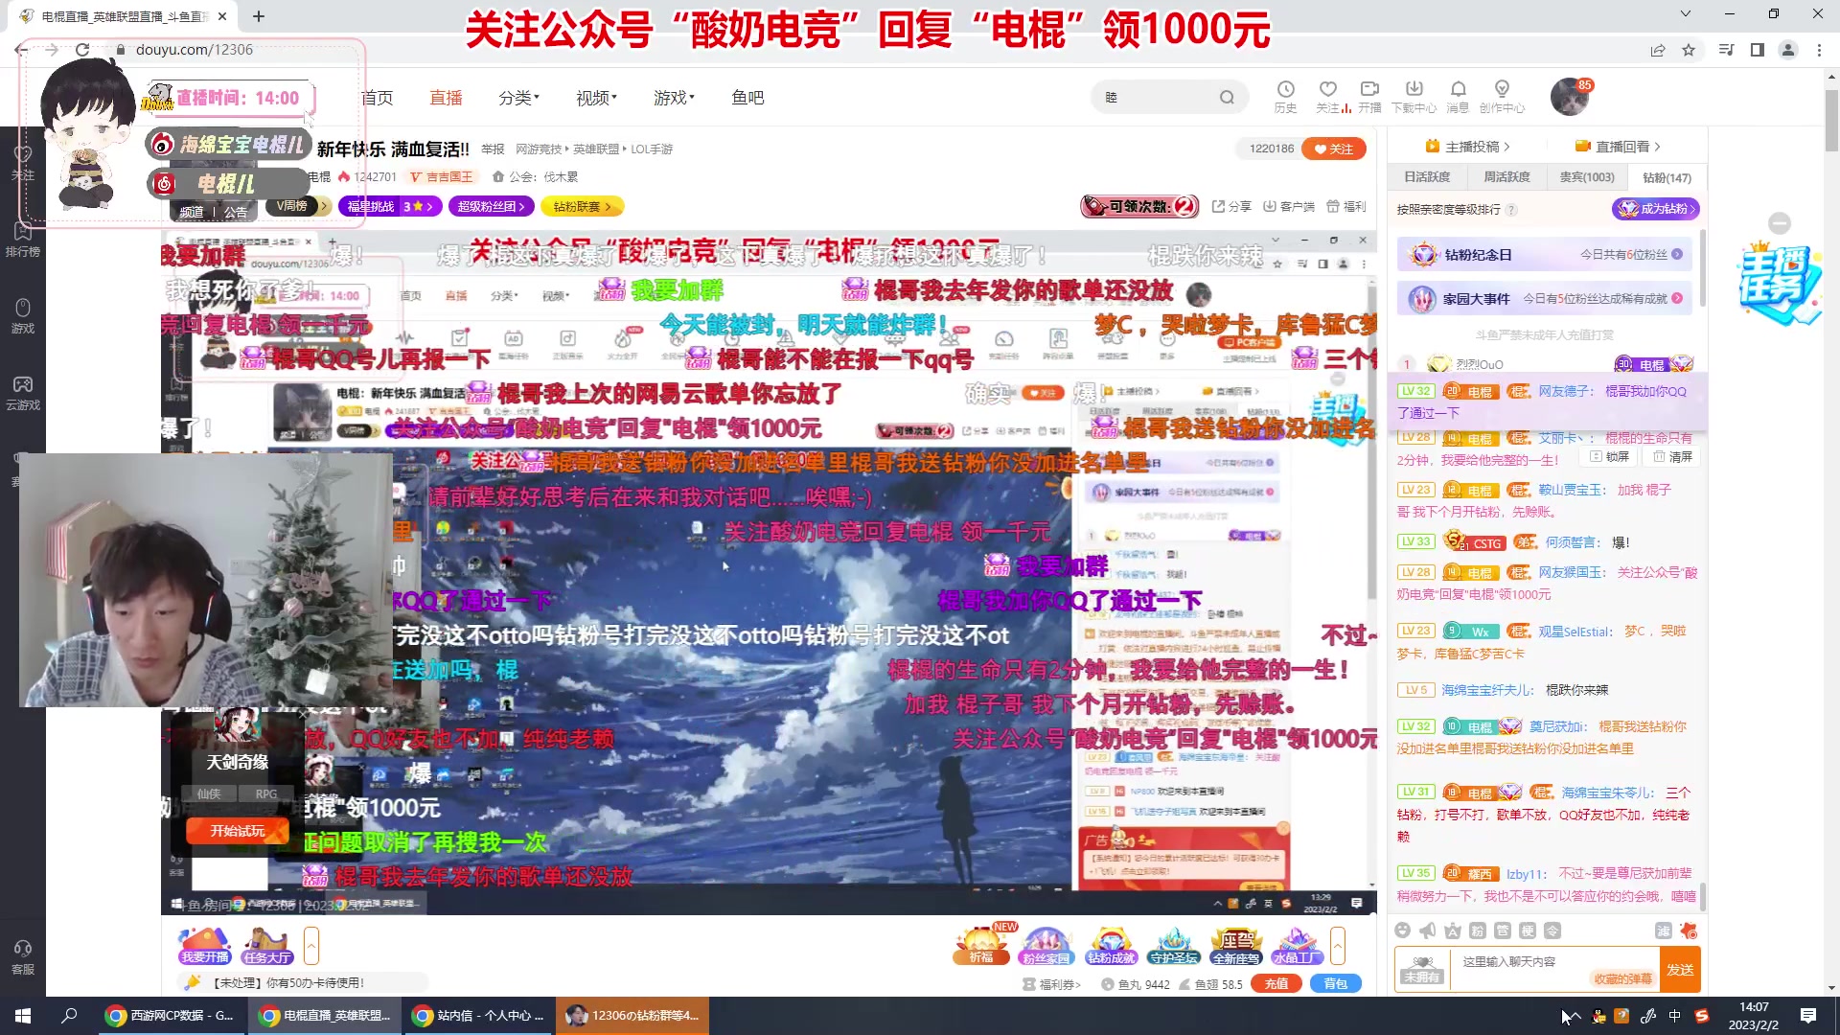Click the 粉 icon in chat toolbar
This screenshot has width=1840, height=1035.
tap(1478, 931)
